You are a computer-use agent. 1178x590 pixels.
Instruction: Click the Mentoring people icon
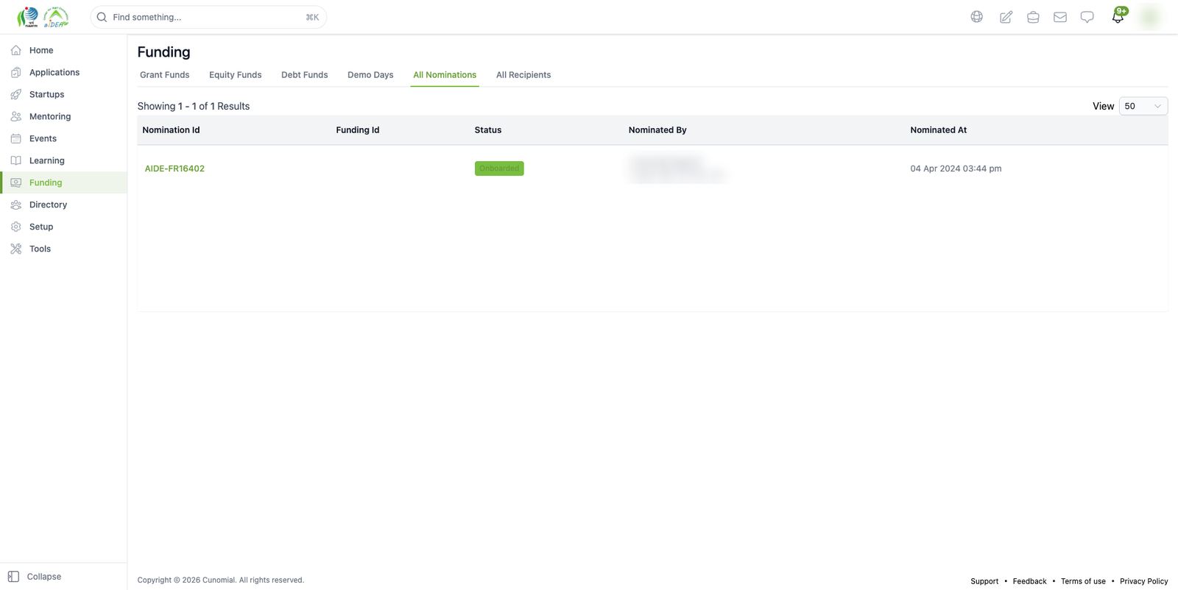pyautogui.click(x=15, y=116)
